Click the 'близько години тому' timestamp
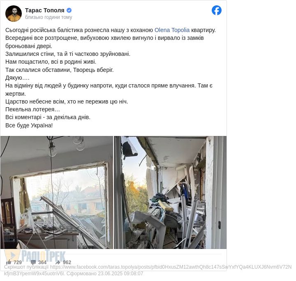The width and height of the screenshot is (296, 281). pos(49,17)
